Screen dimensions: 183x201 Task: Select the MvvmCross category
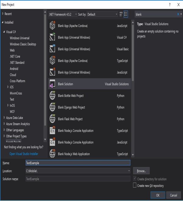point(16,93)
